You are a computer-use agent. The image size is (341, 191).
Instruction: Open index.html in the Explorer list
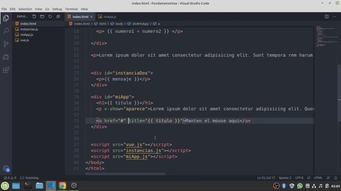pyautogui.click(x=38, y=23)
